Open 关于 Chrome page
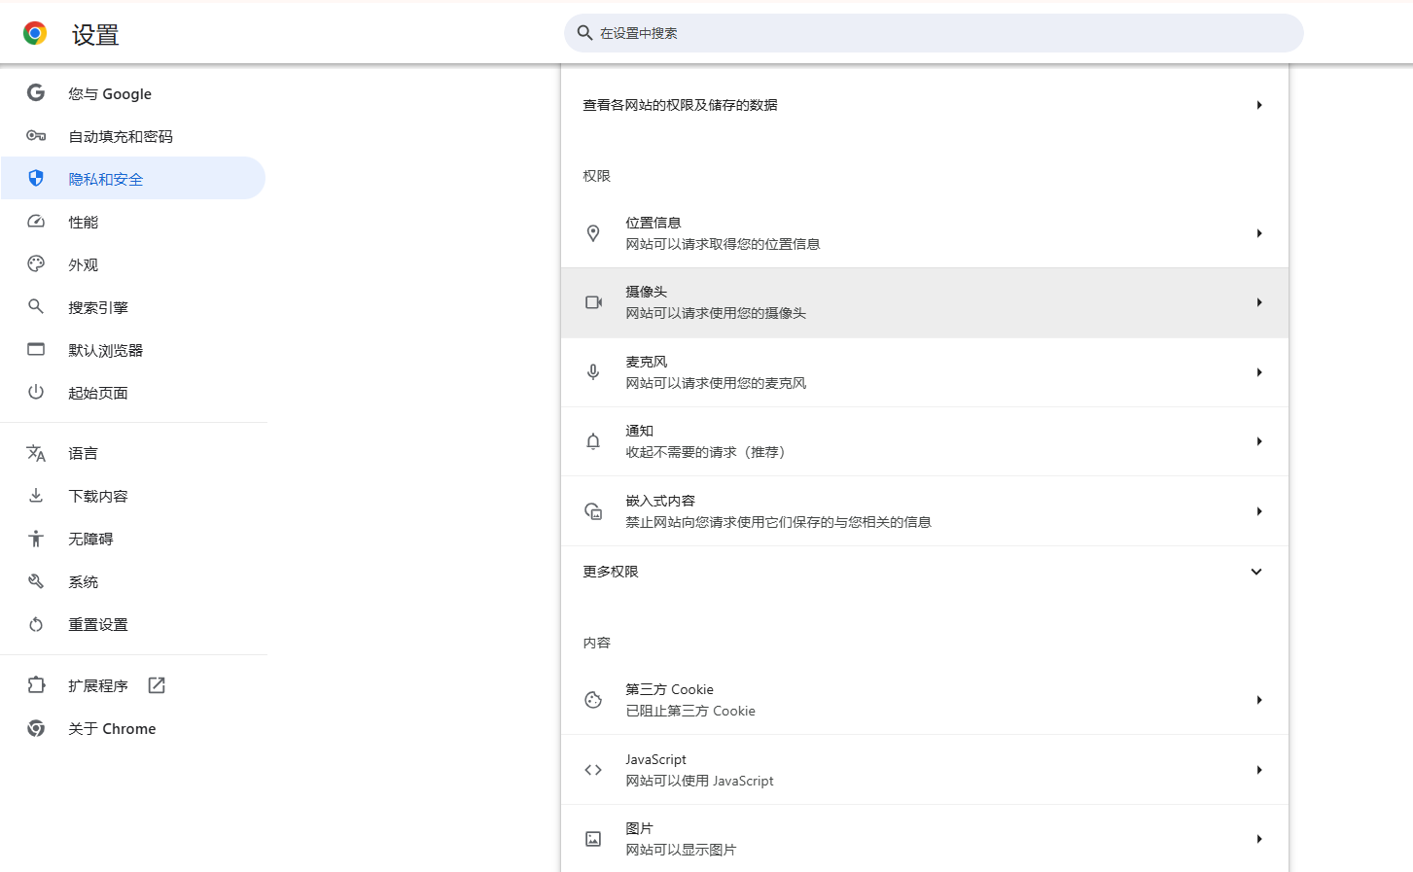1413x872 pixels. pyautogui.click(x=133, y=728)
